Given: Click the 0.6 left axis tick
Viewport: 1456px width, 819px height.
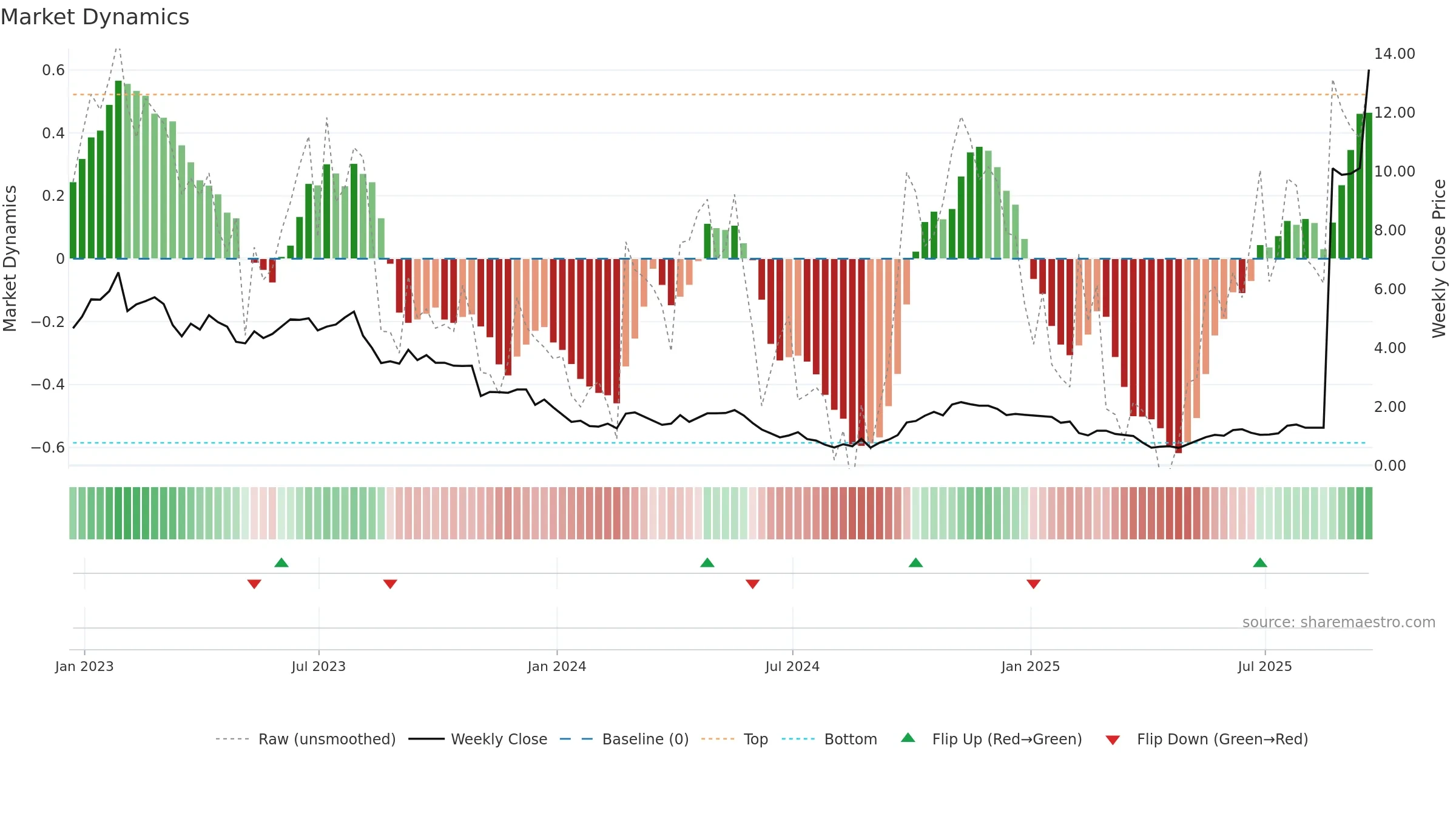Looking at the screenshot, I should point(53,70).
